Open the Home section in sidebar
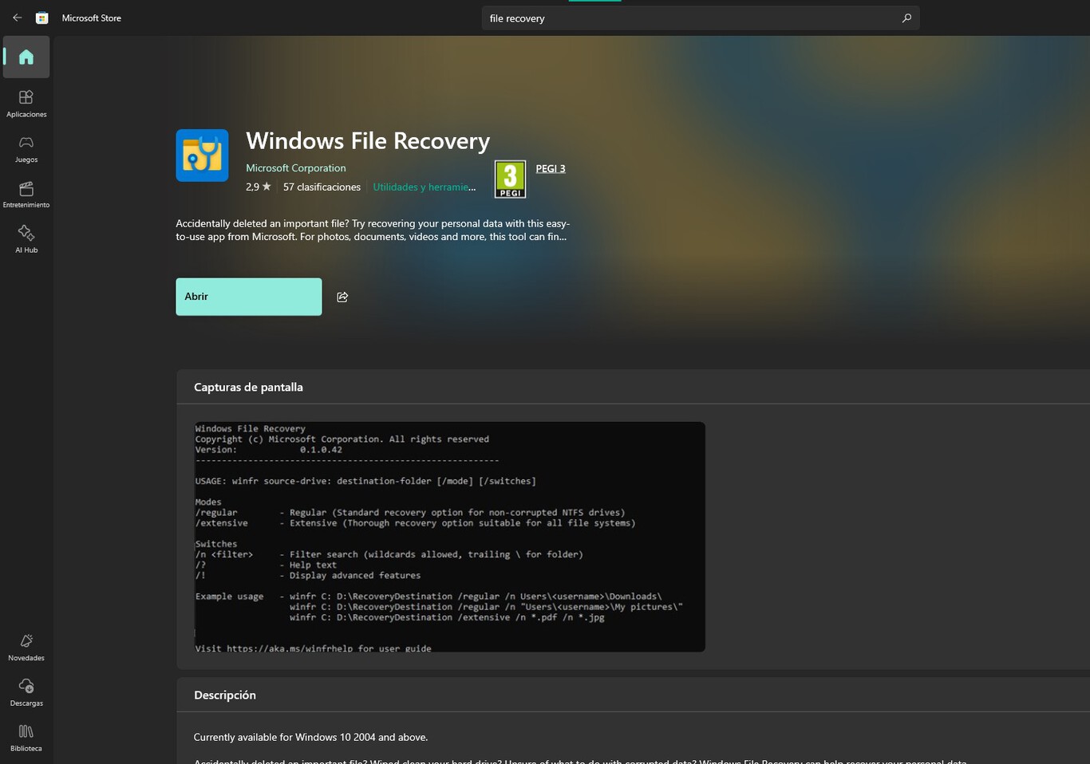The height and width of the screenshot is (764, 1090). point(26,57)
